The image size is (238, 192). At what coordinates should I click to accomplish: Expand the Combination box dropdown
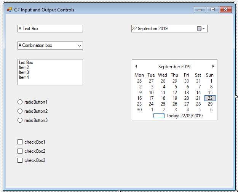80,45
